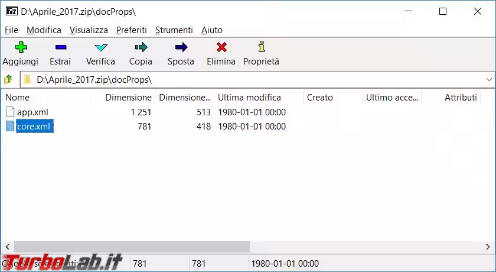Delete with the red X Elimina icon
Viewport: 496px width, 272px height.
[221, 48]
